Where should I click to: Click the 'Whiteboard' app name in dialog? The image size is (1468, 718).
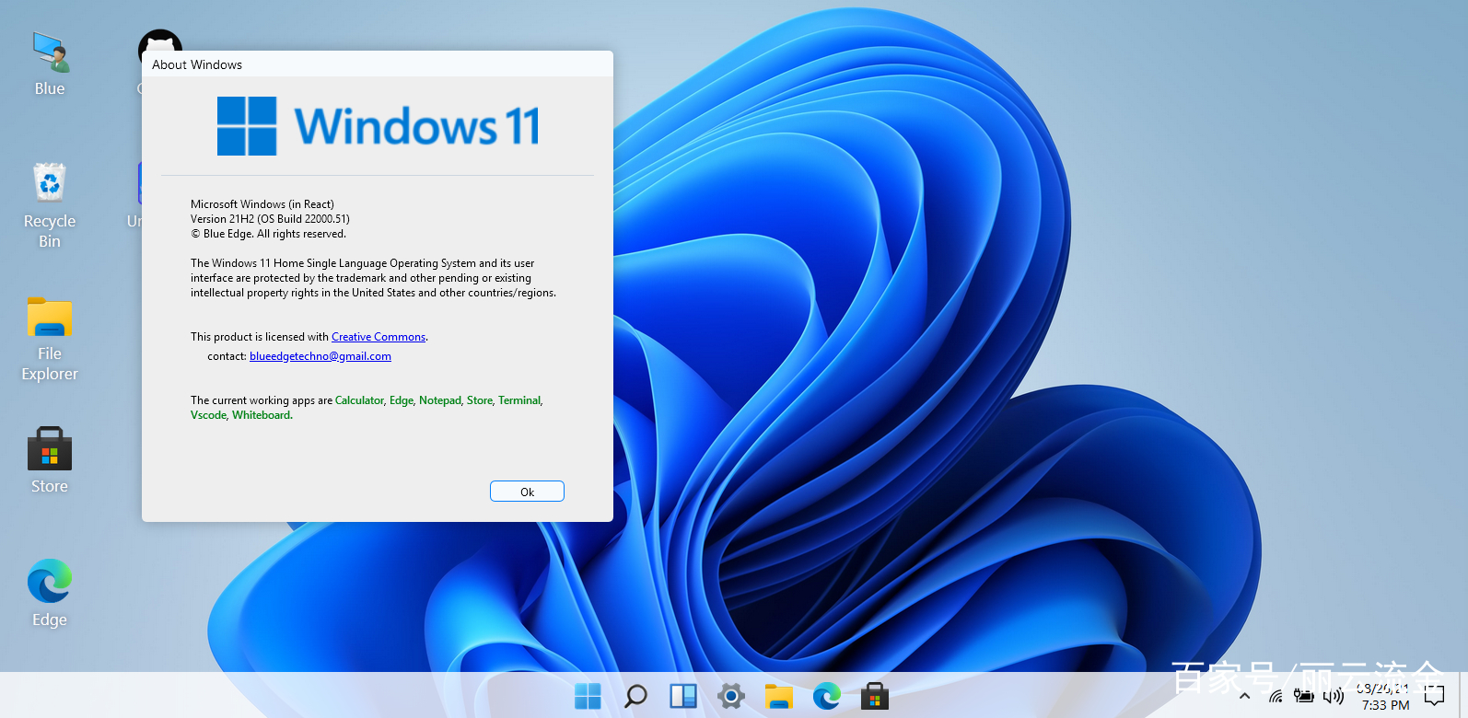coord(262,415)
